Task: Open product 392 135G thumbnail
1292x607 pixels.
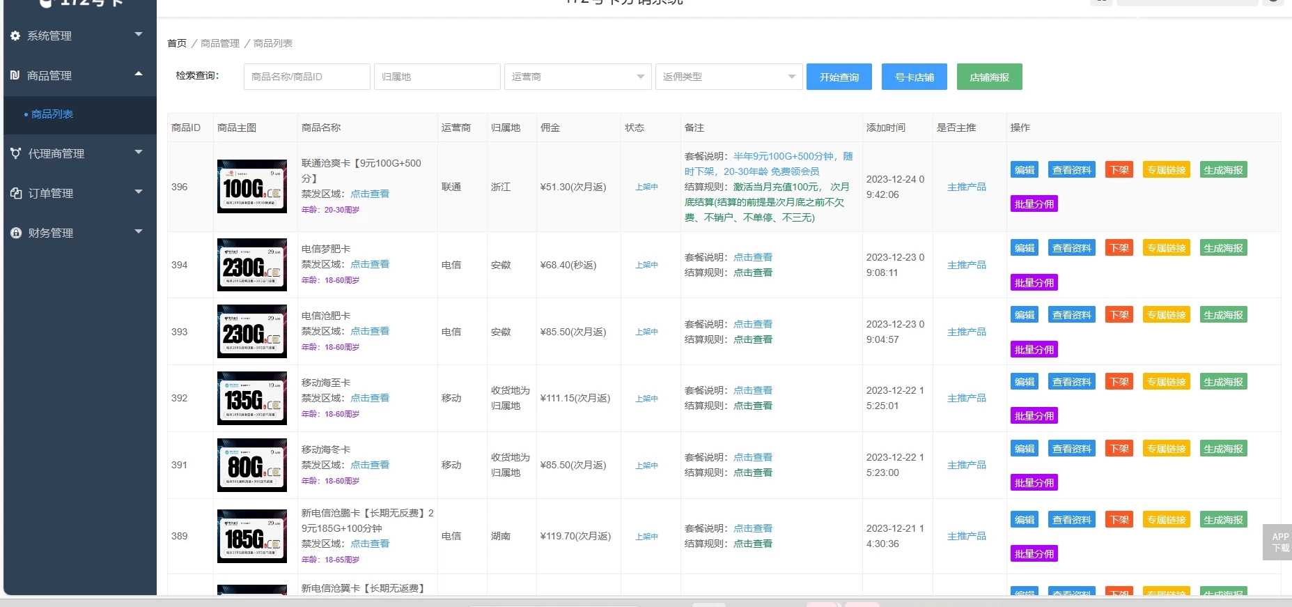Action: coord(252,399)
